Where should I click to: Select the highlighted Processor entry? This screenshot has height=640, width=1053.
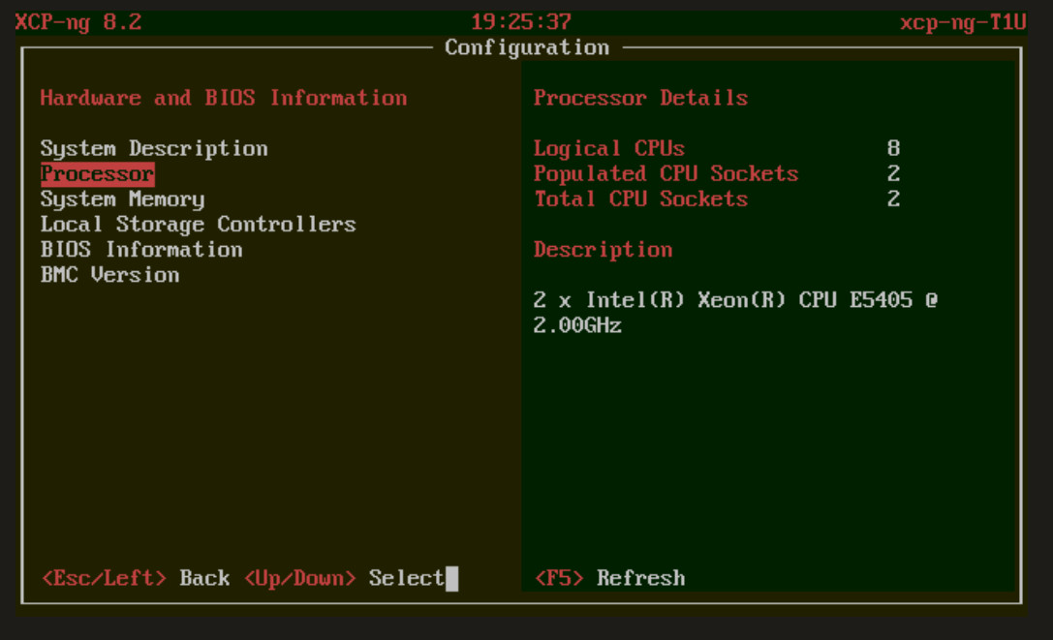[x=97, y=174]
